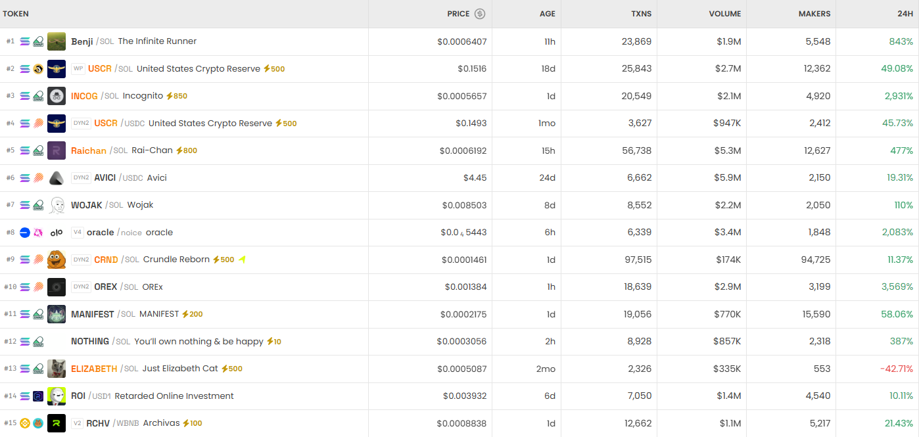
Task: Click the pink unicorn icon on the oracle row
Action: (38, 232)
